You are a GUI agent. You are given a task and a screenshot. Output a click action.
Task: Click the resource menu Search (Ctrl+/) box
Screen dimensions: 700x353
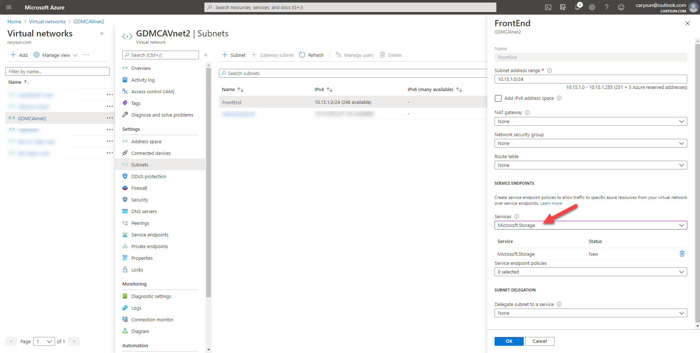161,55
